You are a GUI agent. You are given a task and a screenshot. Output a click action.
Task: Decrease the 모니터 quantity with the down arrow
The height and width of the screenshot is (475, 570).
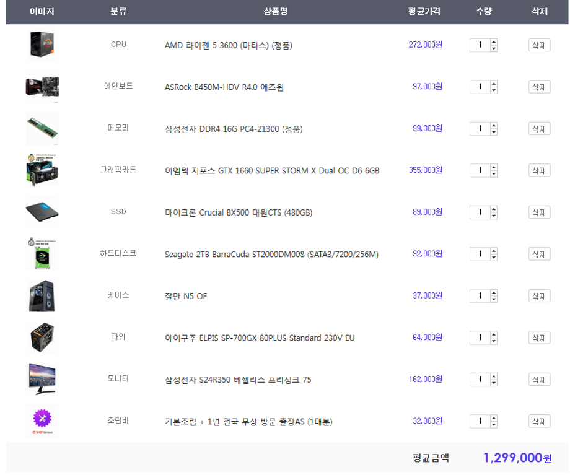494,383
